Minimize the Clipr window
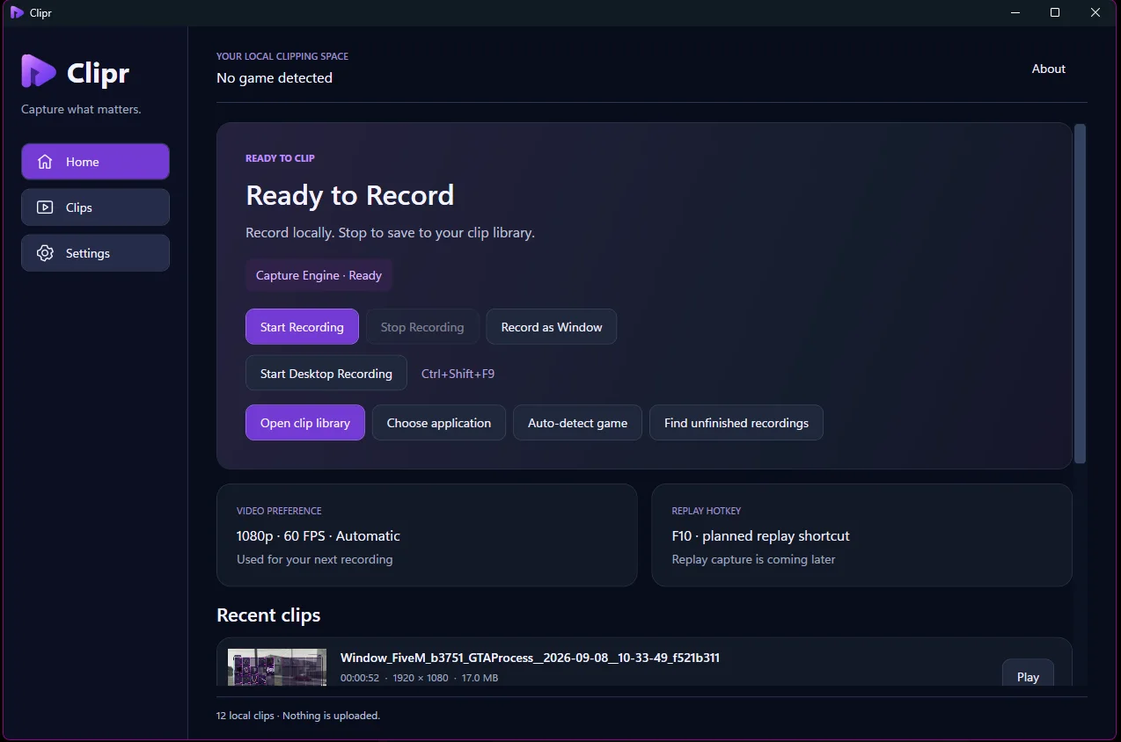 [1015, 12]
